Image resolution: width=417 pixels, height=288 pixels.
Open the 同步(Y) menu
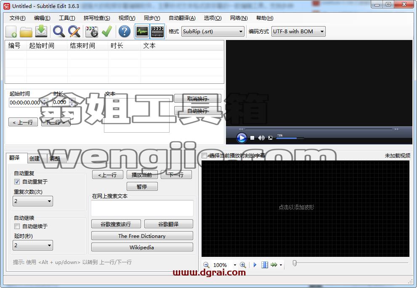152,18
